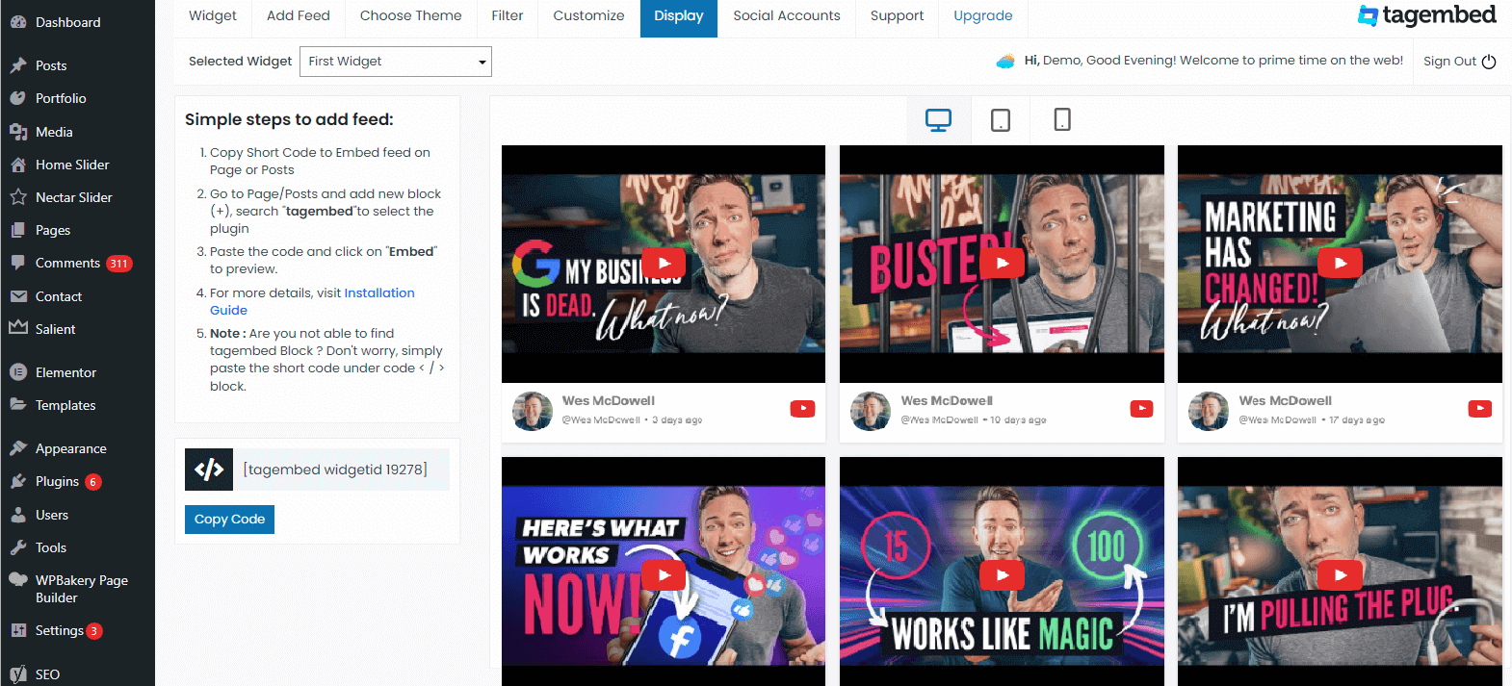Play the 'My Business Is Dead' video
The image size is (1512, 686).
[664, 264]
